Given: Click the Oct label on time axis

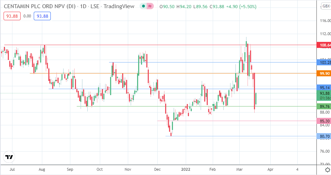Looking at the screenshot, I should click(99, 169).
